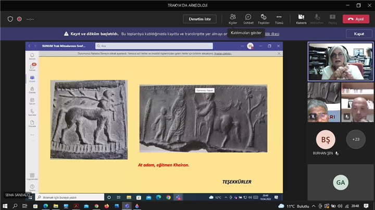Click the TEŞEKKÜRLER text on the slide

(237, 182)
